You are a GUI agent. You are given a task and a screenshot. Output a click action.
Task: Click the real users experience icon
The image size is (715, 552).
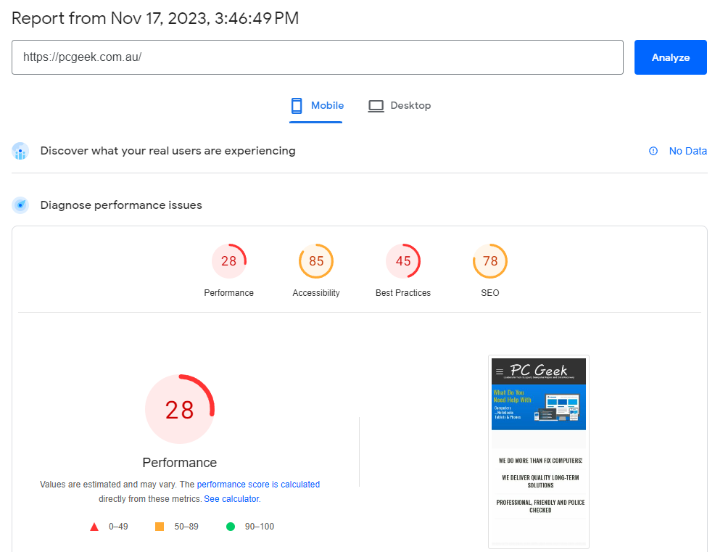(x=20, y=152)
